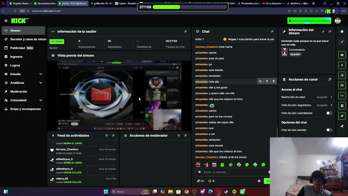Click the SALUDABLE session status badge
348x196 pixels.
point(57,42)
